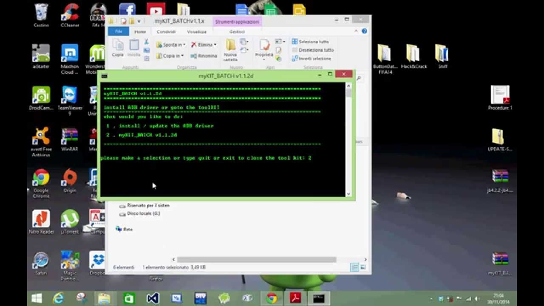The width and height of the screenshot is (544, 306).
Task: Open Visual Studio from the taskbar
Action: coord(153,298)
